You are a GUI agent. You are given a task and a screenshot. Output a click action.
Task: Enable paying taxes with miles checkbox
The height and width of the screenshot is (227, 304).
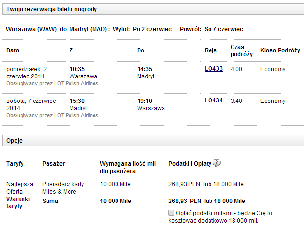(x=171, y=213)
